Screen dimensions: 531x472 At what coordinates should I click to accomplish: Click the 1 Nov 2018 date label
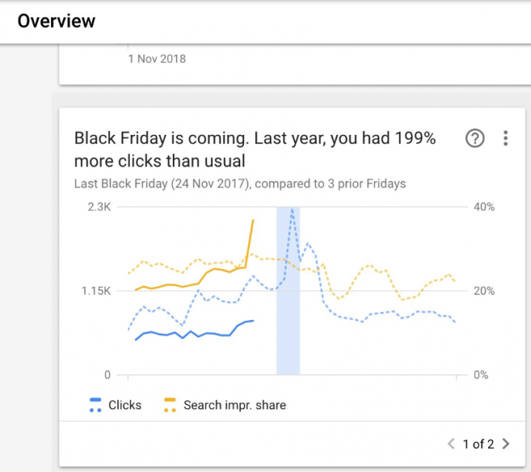(x=156, y=59)
